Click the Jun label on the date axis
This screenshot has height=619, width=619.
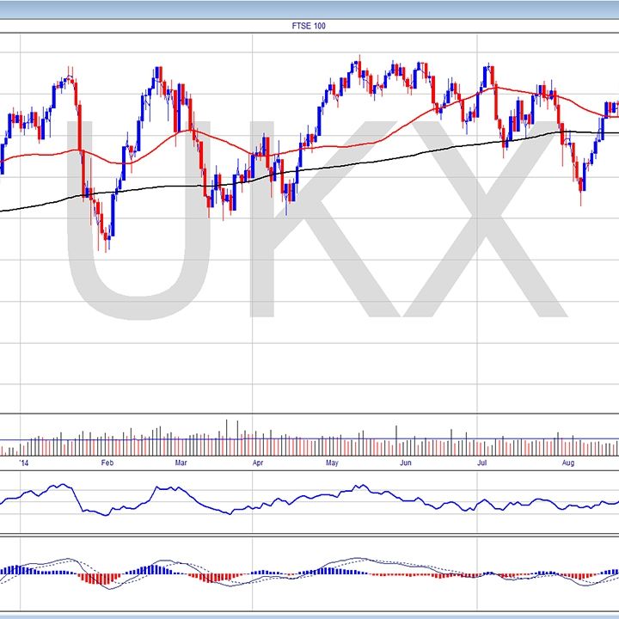point(408,462)
